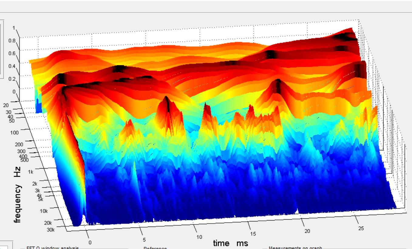Viewport: 412px width, 249px height.
Task: Click the "time ms" axis label
Action: [x=230, y=243]
